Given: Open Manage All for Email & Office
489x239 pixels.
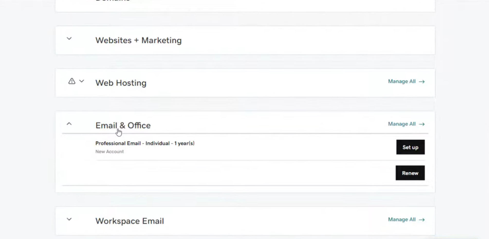Looking at the screenshot, I should coord(402,124).
